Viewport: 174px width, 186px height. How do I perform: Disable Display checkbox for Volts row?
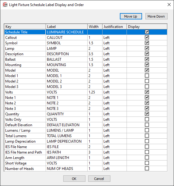[x=147, y=92]
